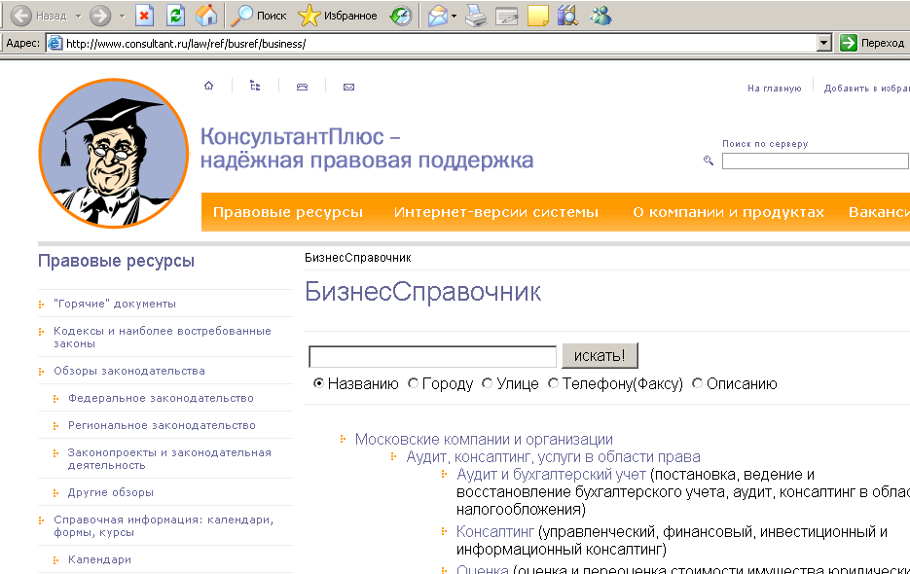
Task: Open Кодексы и наиболее востребованные законы
Action: tap(163, 337)
